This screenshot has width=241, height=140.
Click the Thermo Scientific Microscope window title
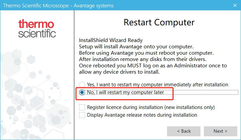tap(58, 6)
